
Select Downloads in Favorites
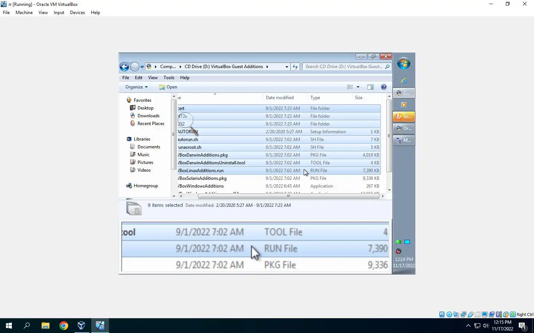(148, 116)
